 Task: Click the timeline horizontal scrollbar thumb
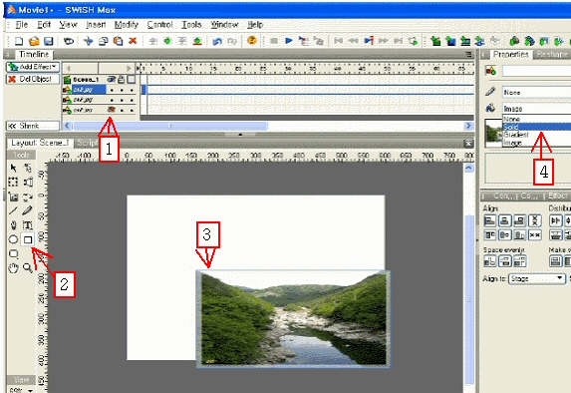pos(170,126)
